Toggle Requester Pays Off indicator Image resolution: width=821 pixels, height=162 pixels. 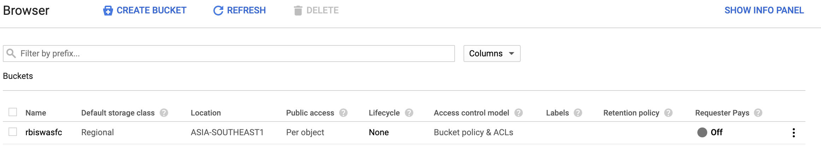pos(710,132)
